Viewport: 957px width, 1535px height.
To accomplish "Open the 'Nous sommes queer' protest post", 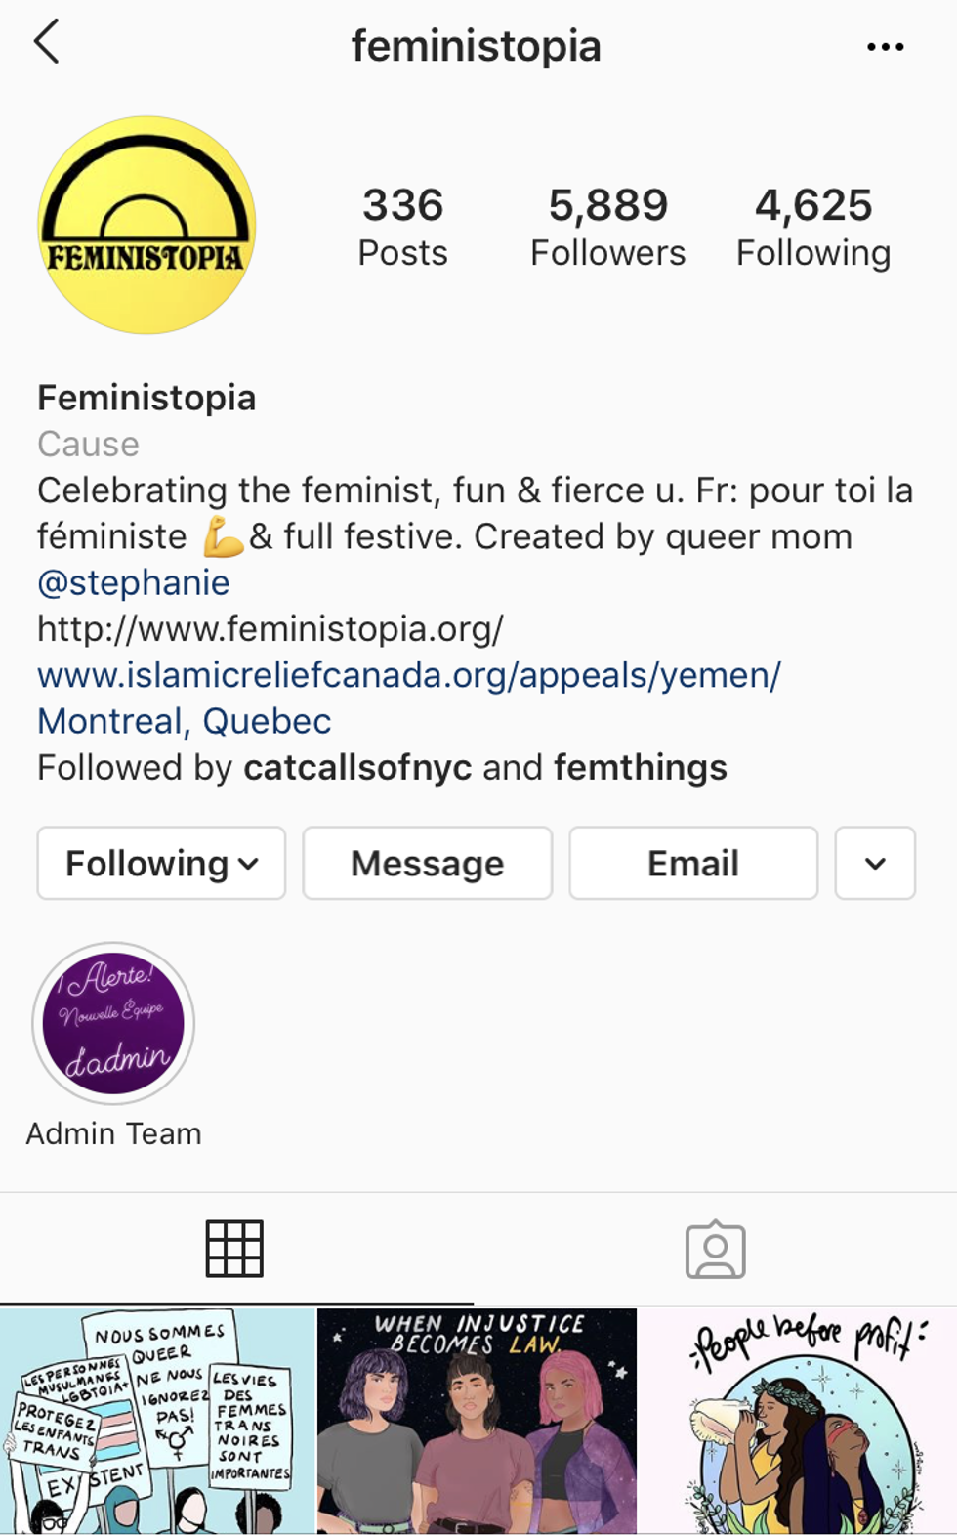I will [x=157, y=1422].
